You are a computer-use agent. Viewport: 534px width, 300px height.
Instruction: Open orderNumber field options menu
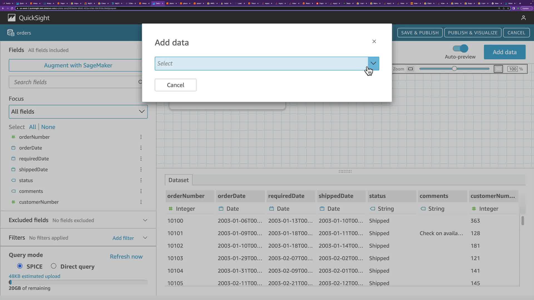pyautogui.click(x=141, y=137)
